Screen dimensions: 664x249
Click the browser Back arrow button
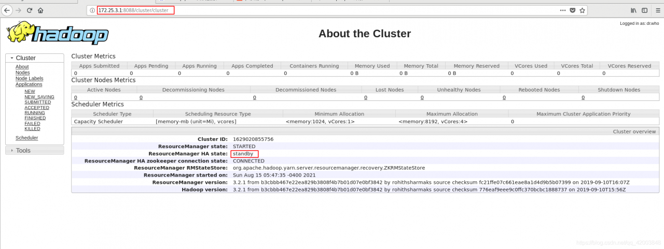coord(7,10)
